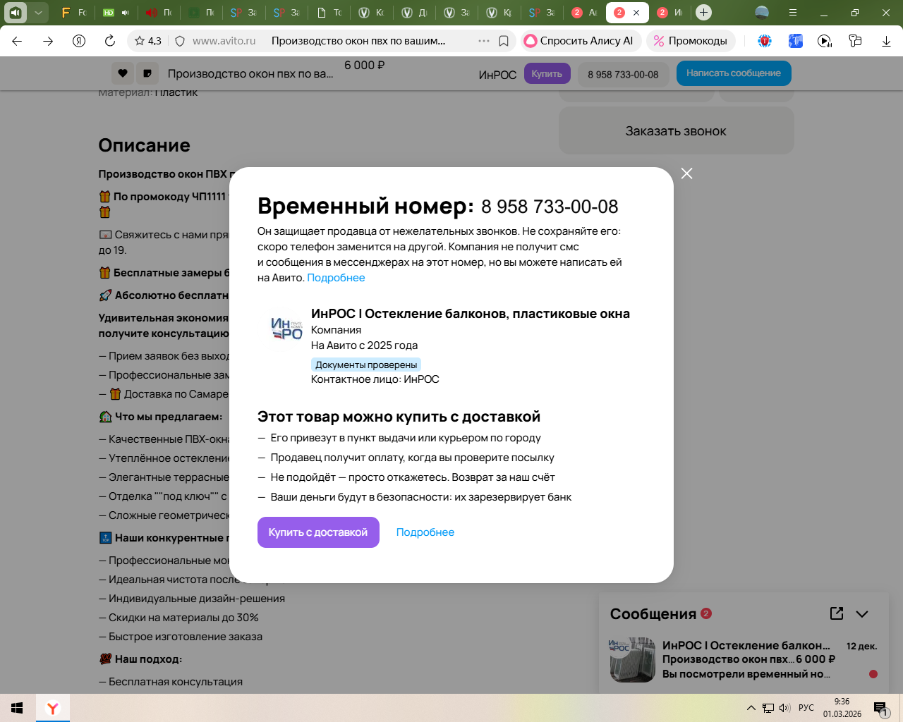Open the volume control in system tray

click(784, 708)
